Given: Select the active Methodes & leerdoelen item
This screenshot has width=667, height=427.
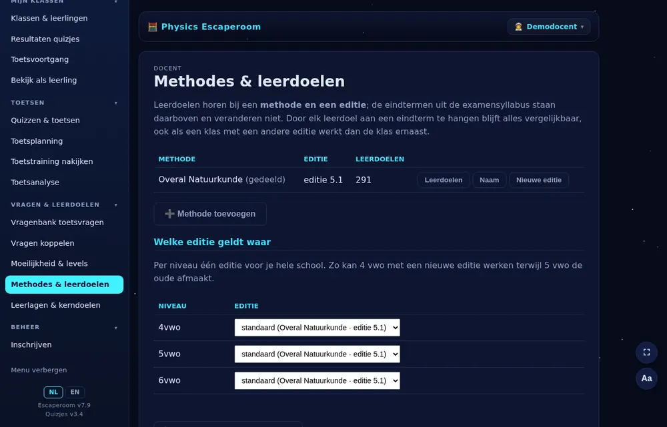Looking at the screenshot, I should tap(64, 284).
